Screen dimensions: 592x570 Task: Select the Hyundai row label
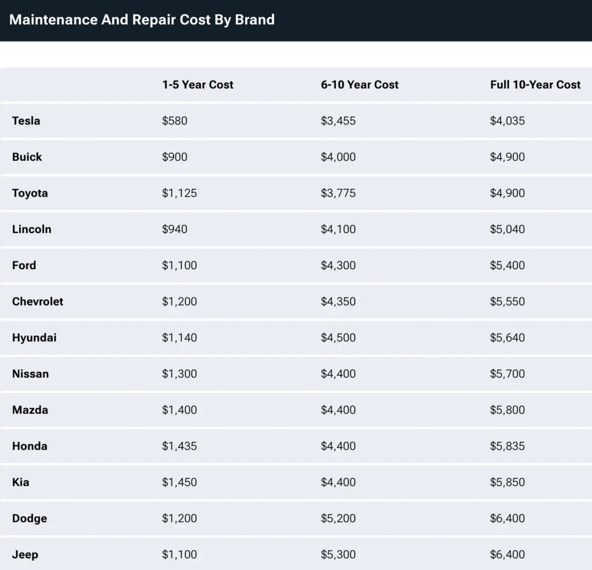click(34, 337)
